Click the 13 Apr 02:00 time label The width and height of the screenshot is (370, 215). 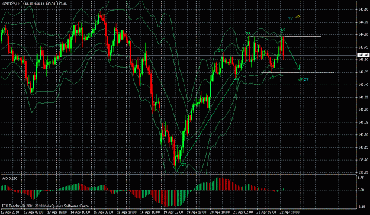click(34, 212)
